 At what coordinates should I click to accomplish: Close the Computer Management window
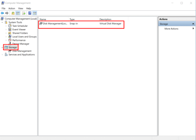pos(191,3)
